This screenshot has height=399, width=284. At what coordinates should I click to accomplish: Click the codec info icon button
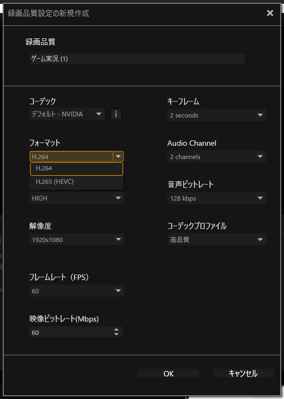(x=116, y=114)
